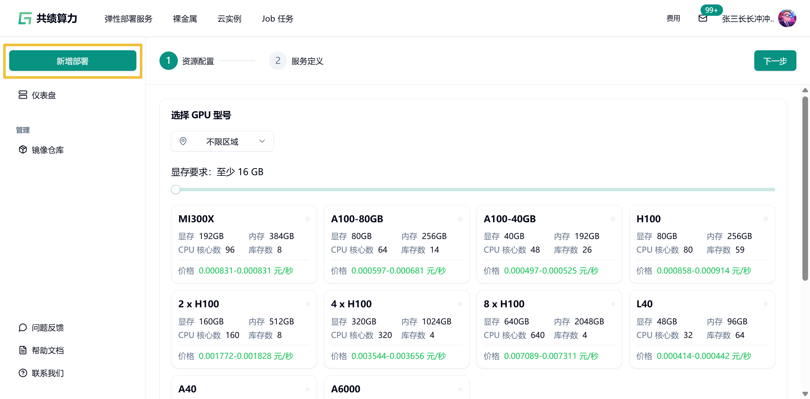Click the price 0.003544-0.003656 元/秒
Viewport: 810px width, 399px height.
click(x=399, y=356)
